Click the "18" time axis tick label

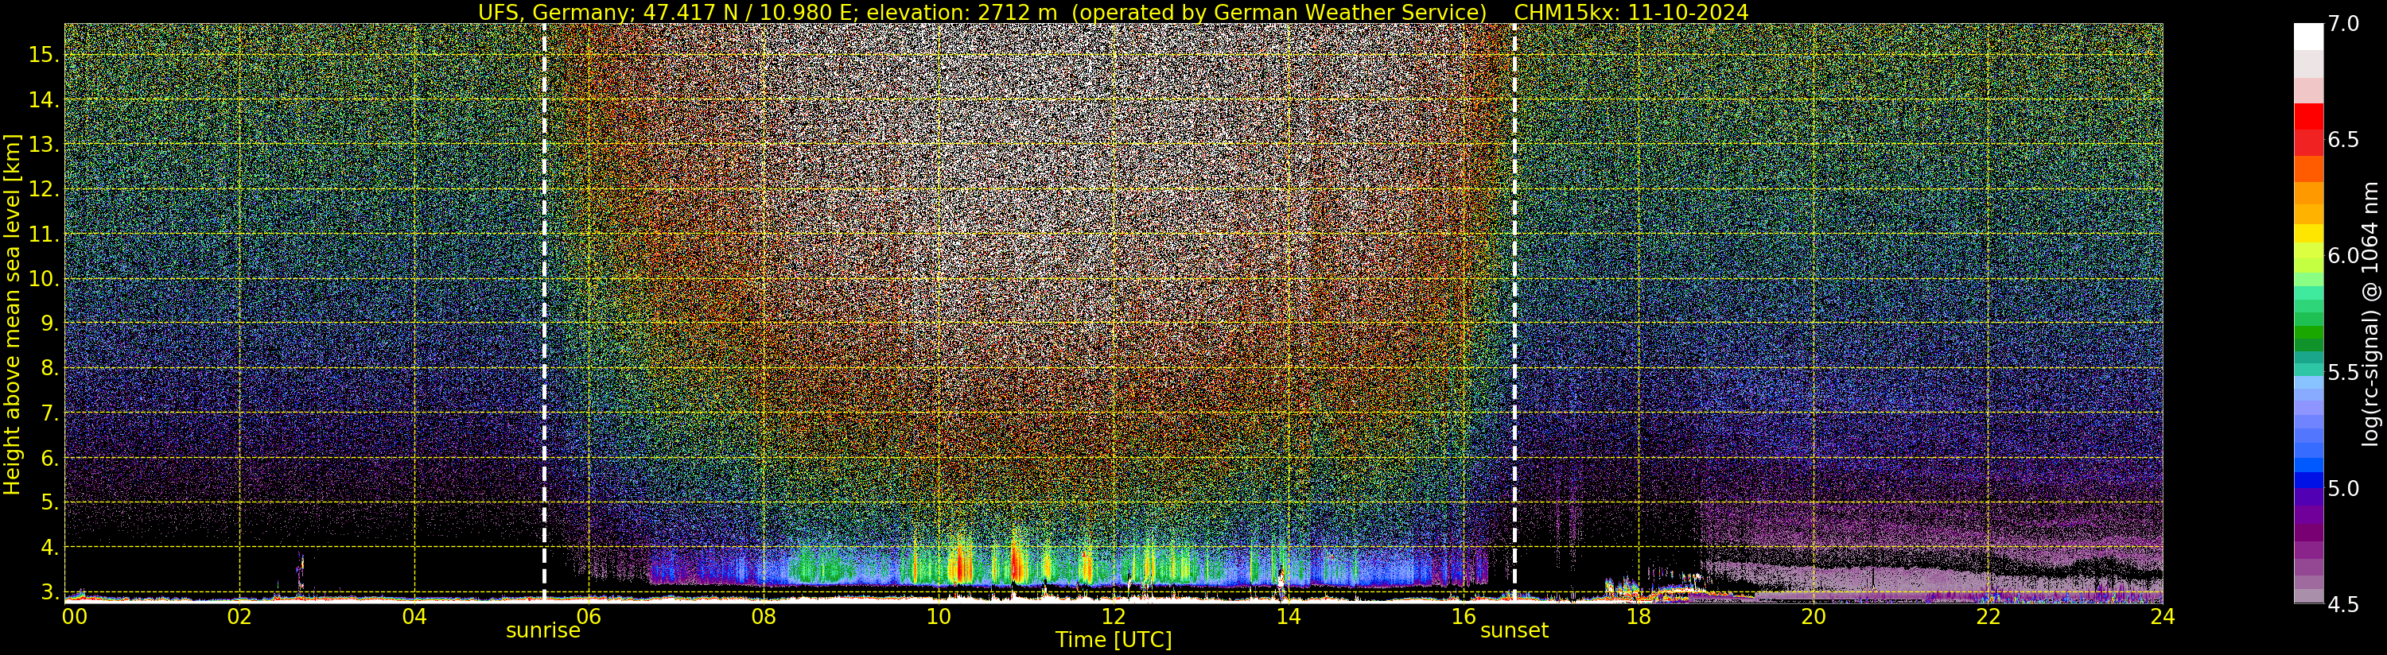(1639, 616)
